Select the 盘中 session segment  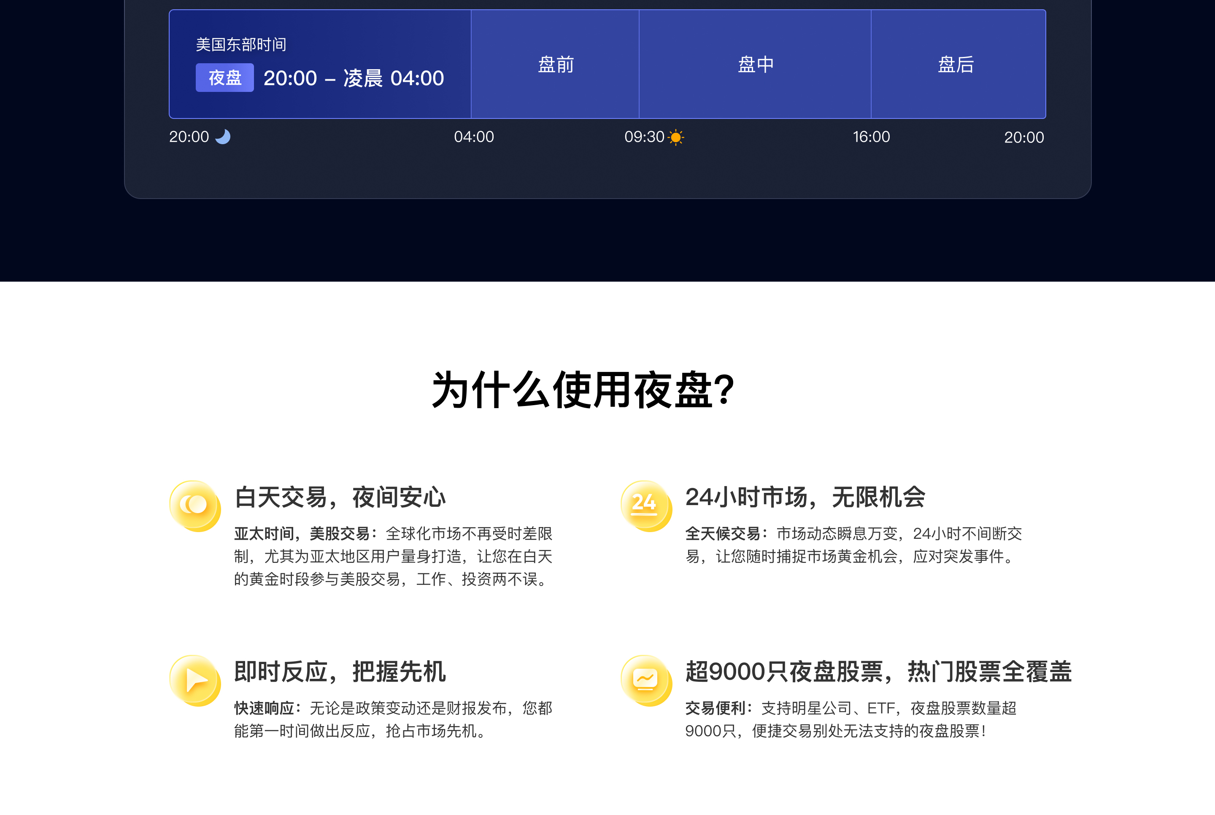click(x=755, y=65)
